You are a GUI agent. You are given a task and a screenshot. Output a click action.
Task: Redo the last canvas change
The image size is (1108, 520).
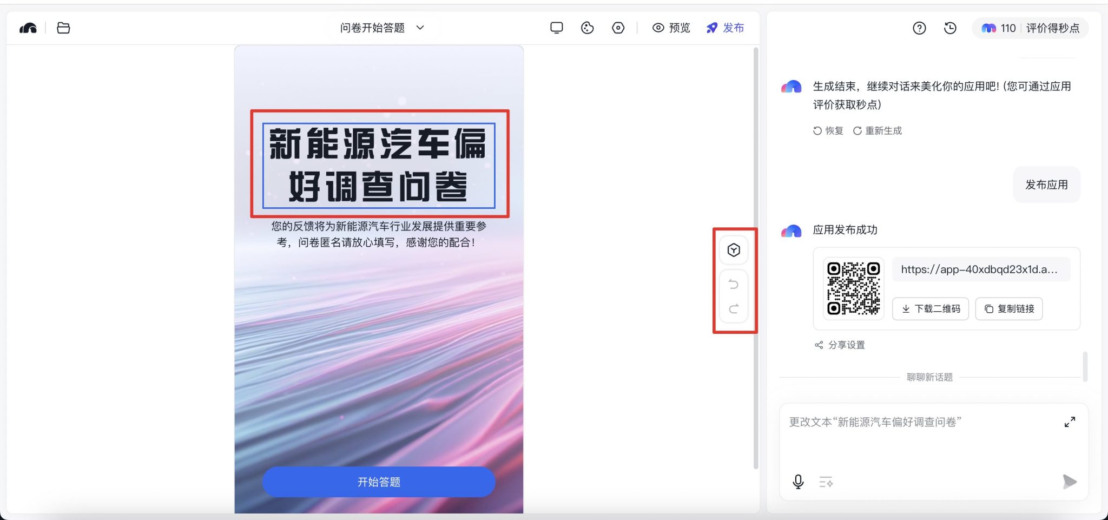734,309
